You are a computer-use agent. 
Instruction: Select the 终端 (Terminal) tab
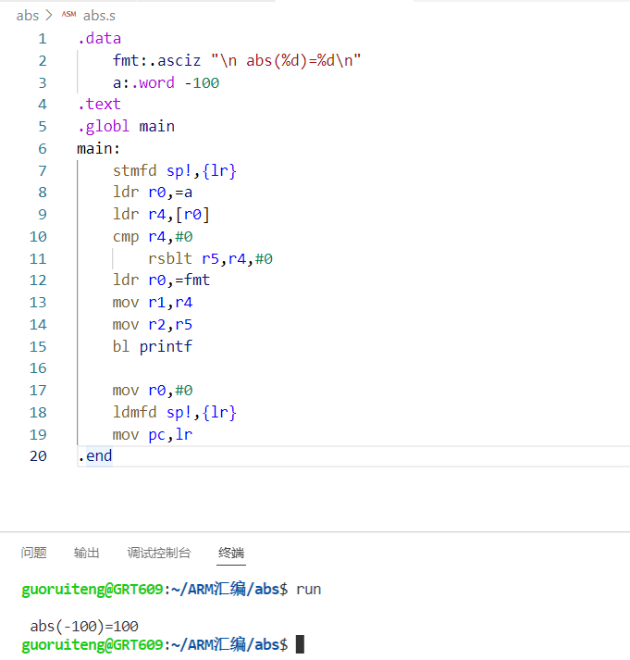coord(231,553)
